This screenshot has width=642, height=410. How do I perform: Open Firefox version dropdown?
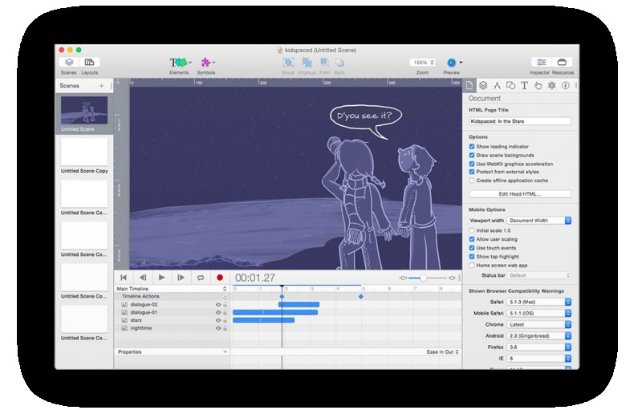(538, 347)
